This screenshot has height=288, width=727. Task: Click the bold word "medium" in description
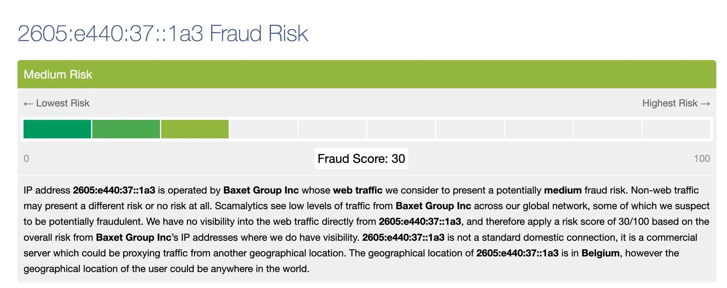(562, 190)
